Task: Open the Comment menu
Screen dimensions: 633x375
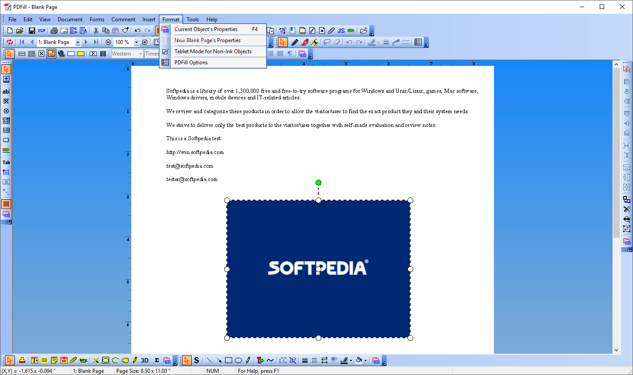Action: (x=123, y=20)
